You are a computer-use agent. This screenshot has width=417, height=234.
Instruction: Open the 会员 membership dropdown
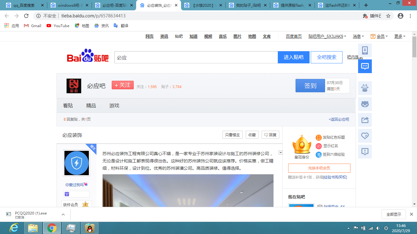tap(379, 36)
